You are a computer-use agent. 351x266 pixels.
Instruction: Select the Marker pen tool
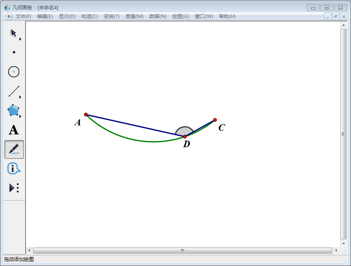click(14, 149)
